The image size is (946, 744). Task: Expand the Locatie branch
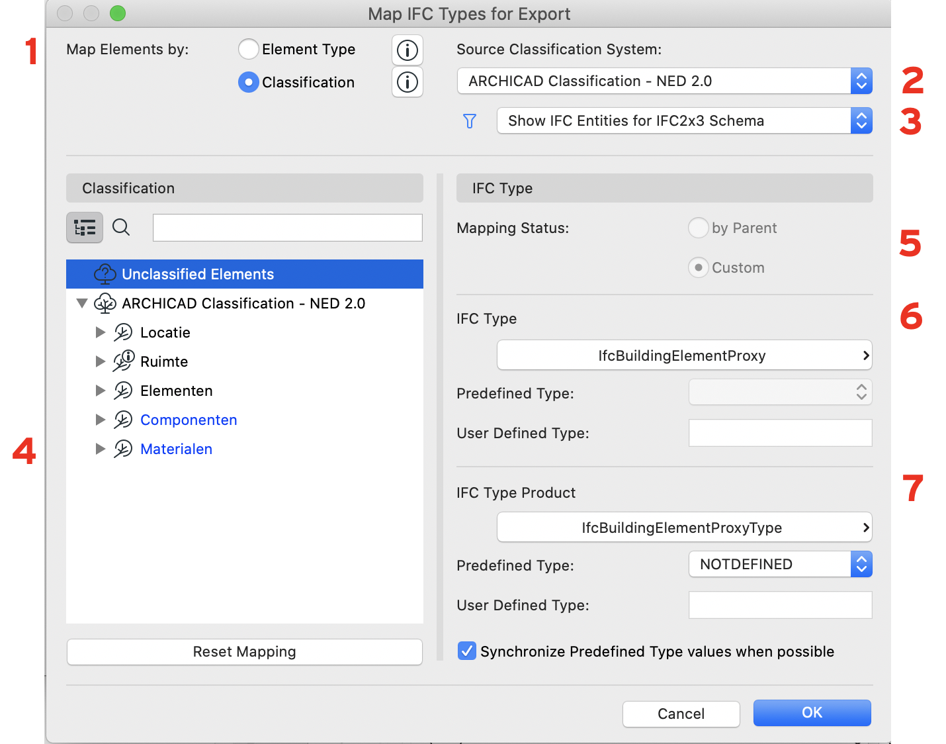pos(101,332)
